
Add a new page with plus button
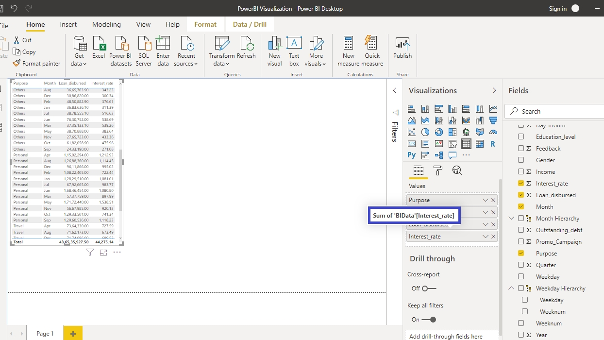[73, 334]
